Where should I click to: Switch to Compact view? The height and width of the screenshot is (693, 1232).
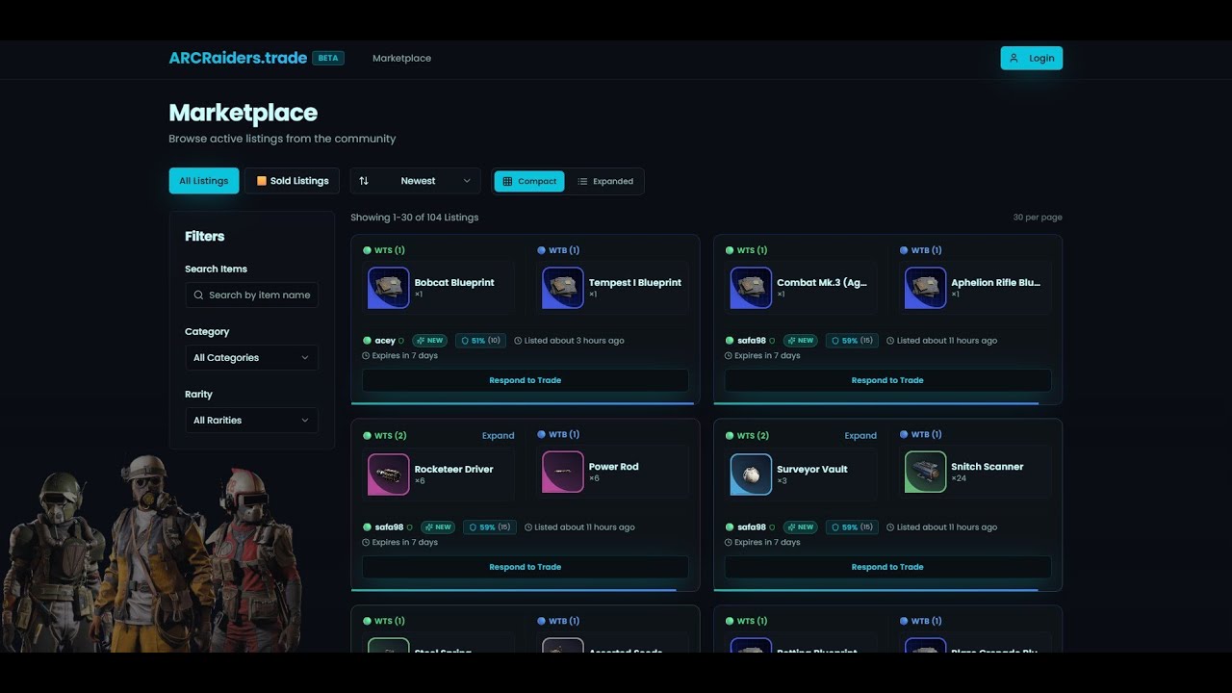[x=529, y=181]
